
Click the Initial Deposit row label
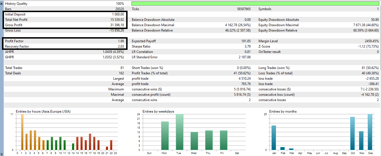coord(15,14)
